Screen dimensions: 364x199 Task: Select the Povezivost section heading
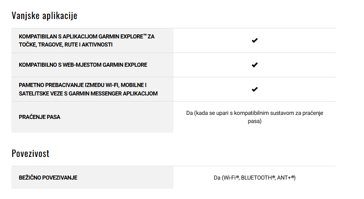point(30,154)
